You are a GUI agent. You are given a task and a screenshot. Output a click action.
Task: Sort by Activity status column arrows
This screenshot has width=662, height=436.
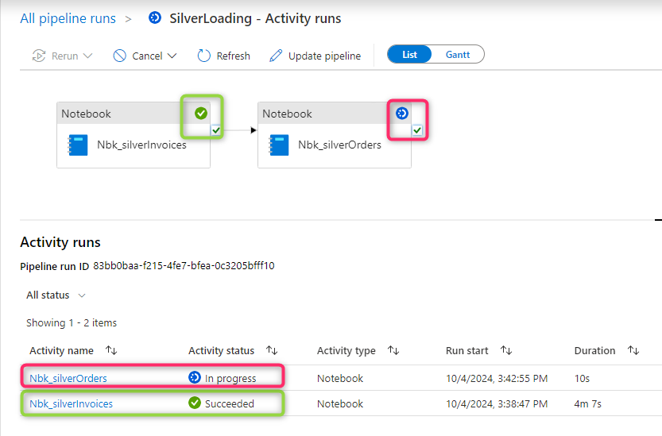[272, 350]
